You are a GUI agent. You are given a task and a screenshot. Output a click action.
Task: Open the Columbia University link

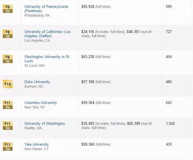pos(40,103)
